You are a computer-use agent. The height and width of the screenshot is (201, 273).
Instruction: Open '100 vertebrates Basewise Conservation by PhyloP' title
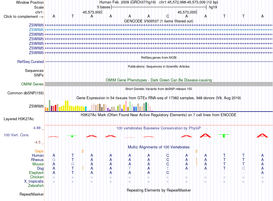(x=158, y=128)
